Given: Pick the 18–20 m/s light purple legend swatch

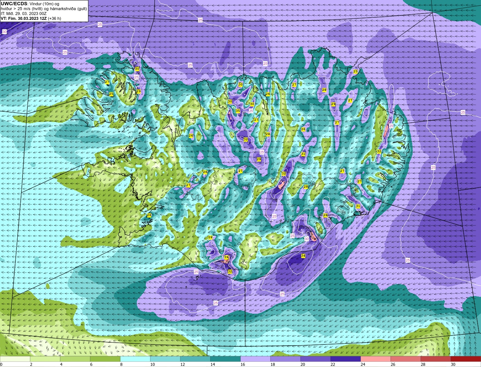Looking at the screenshot, I should (286, 359).
